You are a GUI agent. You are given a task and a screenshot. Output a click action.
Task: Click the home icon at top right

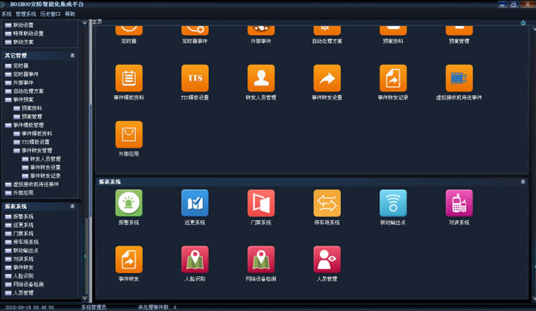(x=523, y=22)
